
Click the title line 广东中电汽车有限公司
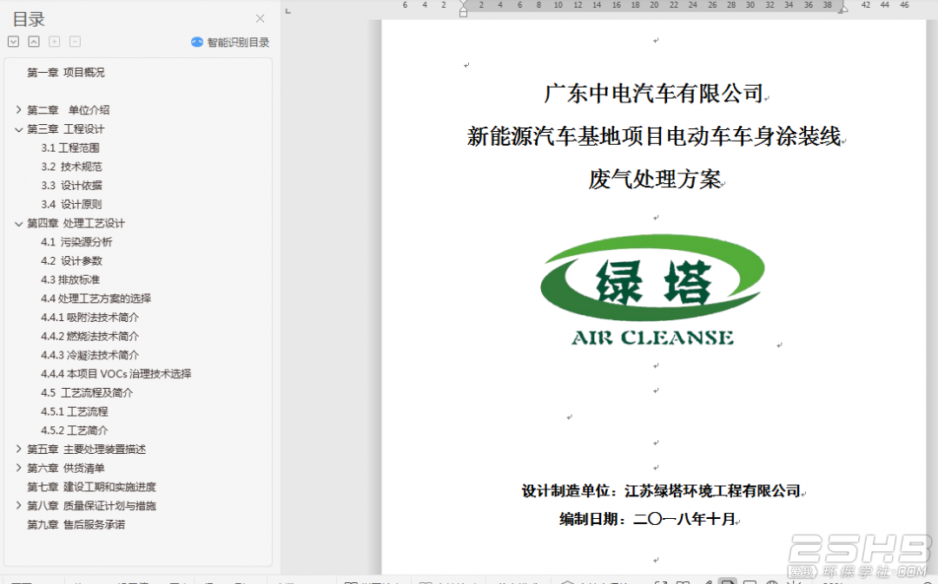tap(654, 94)
